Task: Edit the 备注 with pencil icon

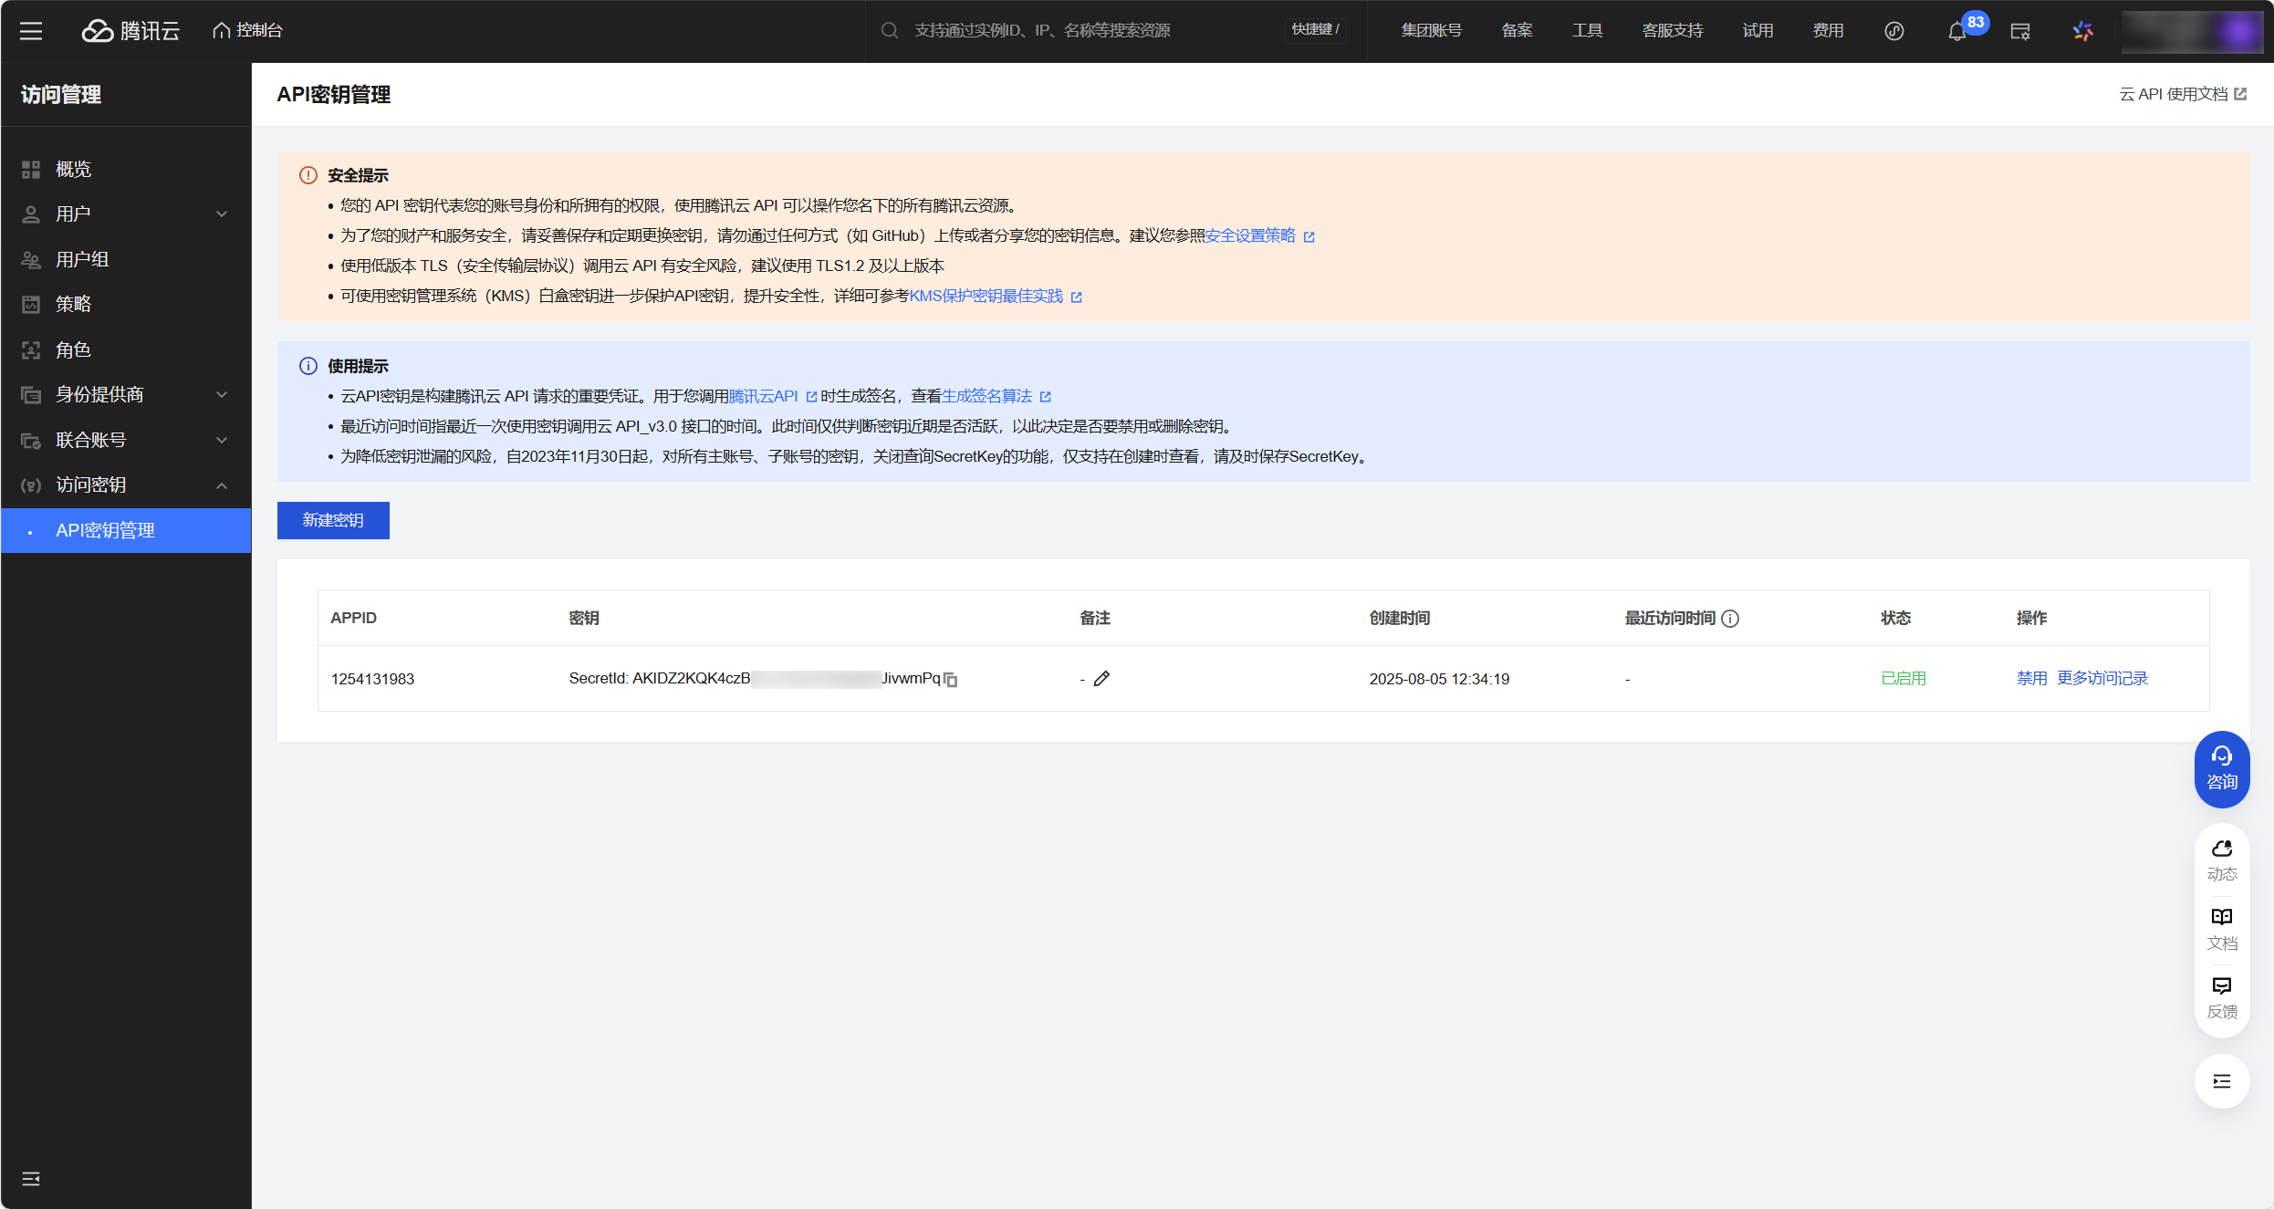Action: [1102, 679]
